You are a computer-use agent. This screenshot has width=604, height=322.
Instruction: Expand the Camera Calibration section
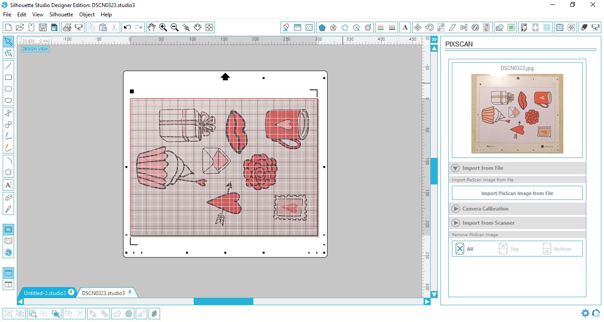coord(455,208)
